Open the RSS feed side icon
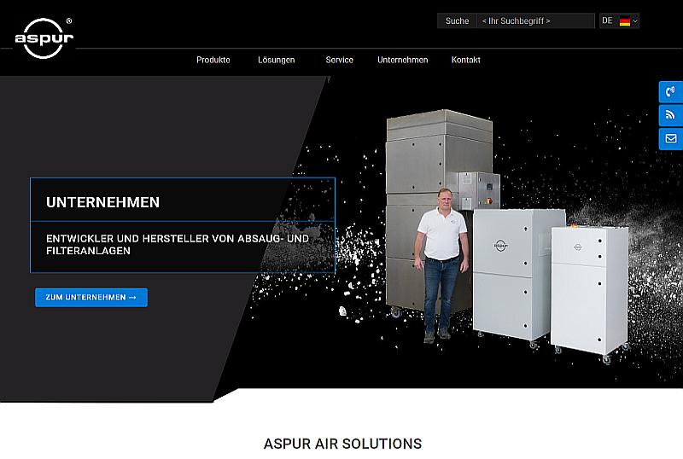The width and height of the screenshot is (683, 459). pos(670,115)
